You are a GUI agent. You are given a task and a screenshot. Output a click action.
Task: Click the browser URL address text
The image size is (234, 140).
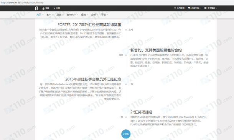tap(22, 3)
